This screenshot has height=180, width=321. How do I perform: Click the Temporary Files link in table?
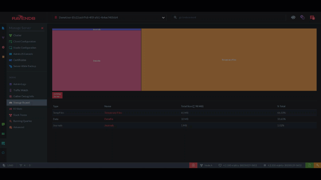pos(113,113)
